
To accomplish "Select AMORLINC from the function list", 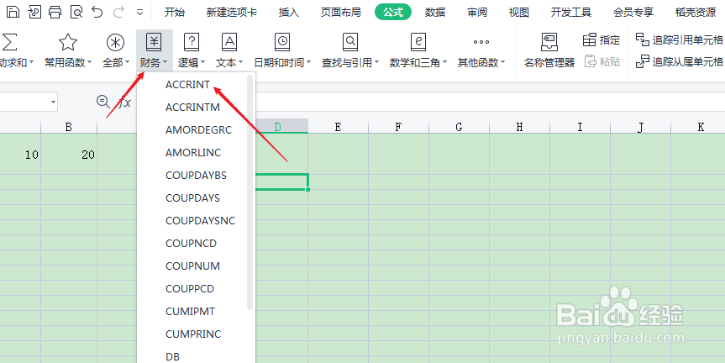I will (193, 153).
